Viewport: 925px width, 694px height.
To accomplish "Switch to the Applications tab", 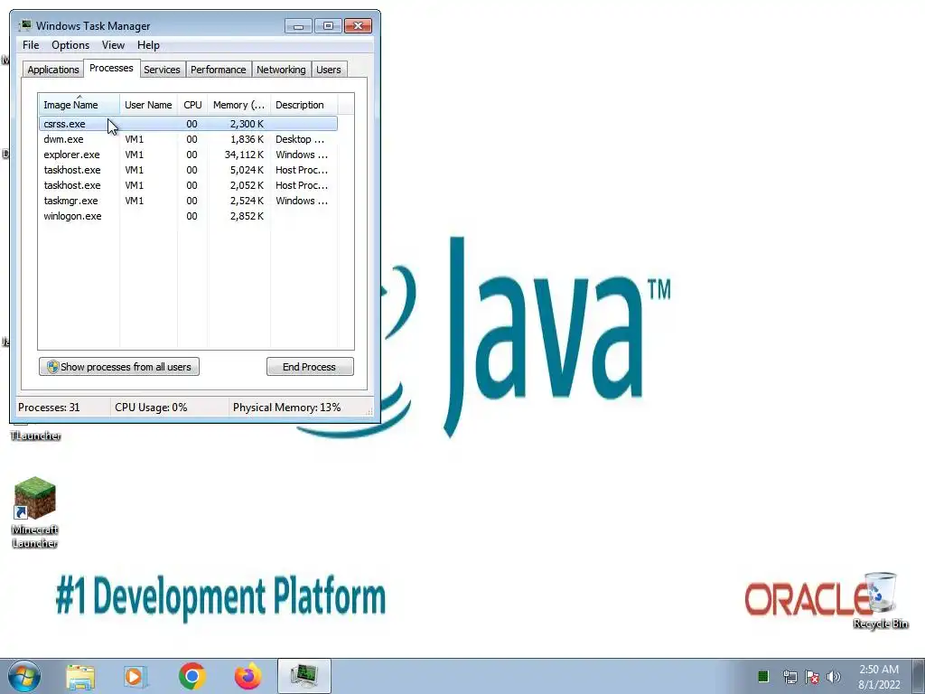I will (x=53, y=70).
